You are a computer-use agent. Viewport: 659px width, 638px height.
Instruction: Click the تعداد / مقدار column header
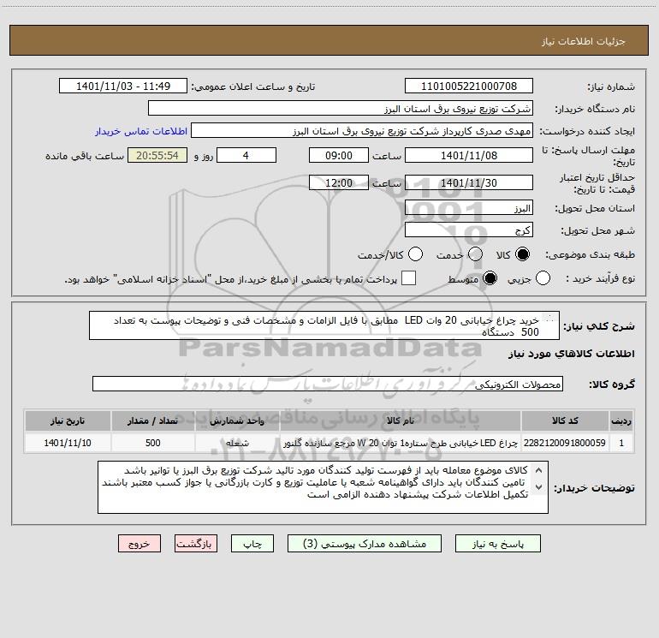tap(153, 420)
